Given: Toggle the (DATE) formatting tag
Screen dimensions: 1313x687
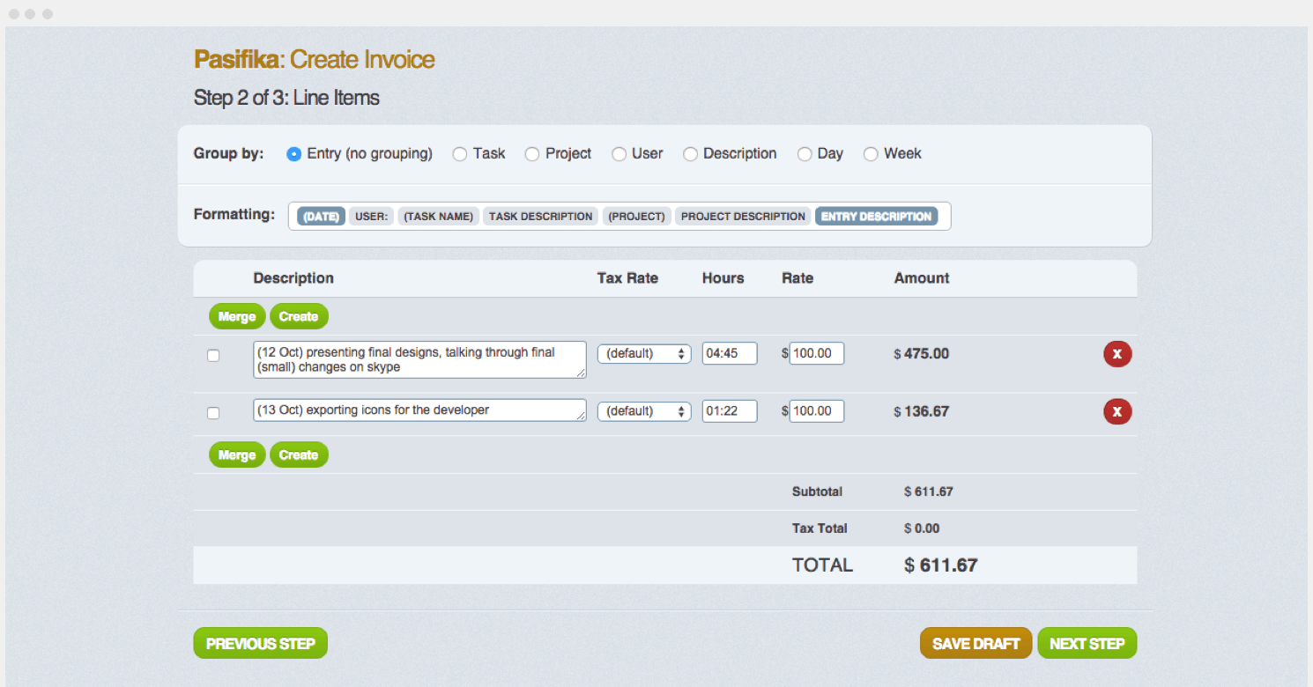Looking at the screenshot, I should pyautogui.click(x=321, y=217).
